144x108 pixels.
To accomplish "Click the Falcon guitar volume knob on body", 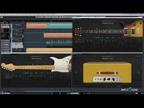I will [x=135, y=25].
